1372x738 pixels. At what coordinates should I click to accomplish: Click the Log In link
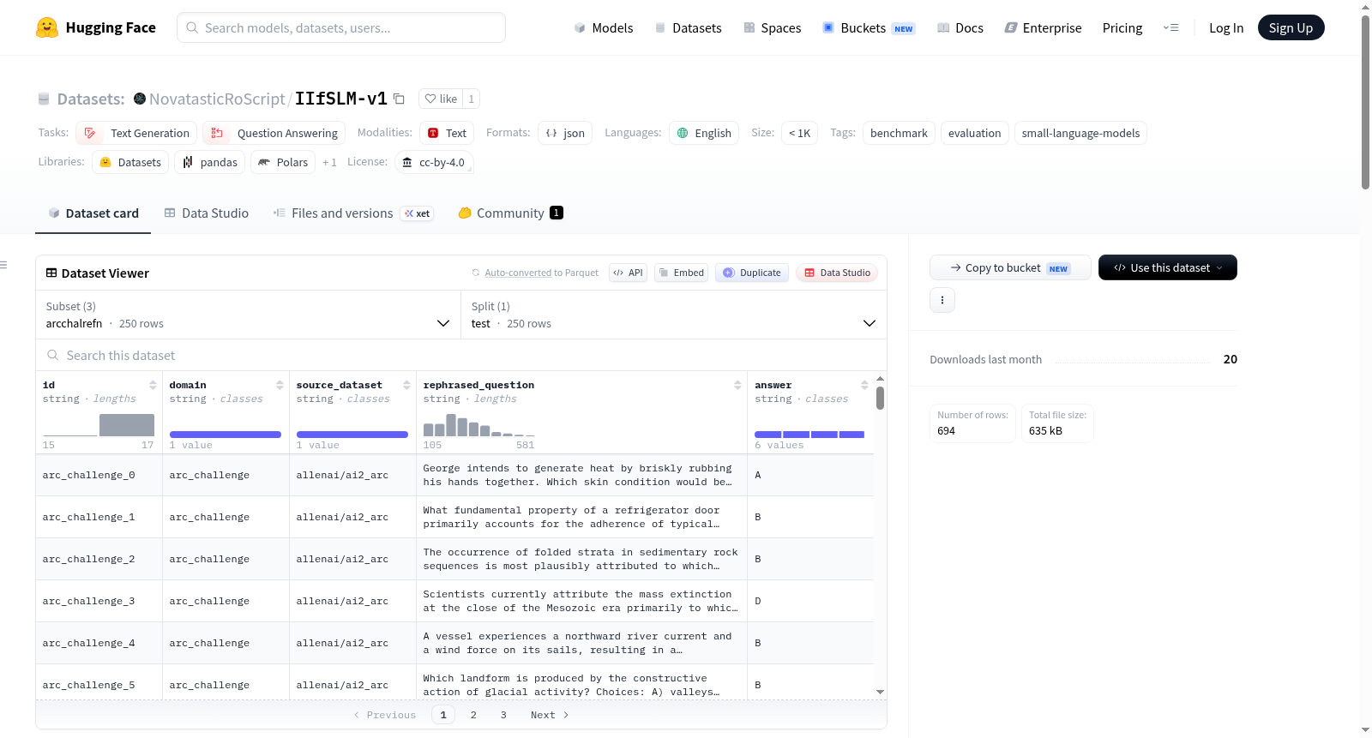click(1226, 27)
